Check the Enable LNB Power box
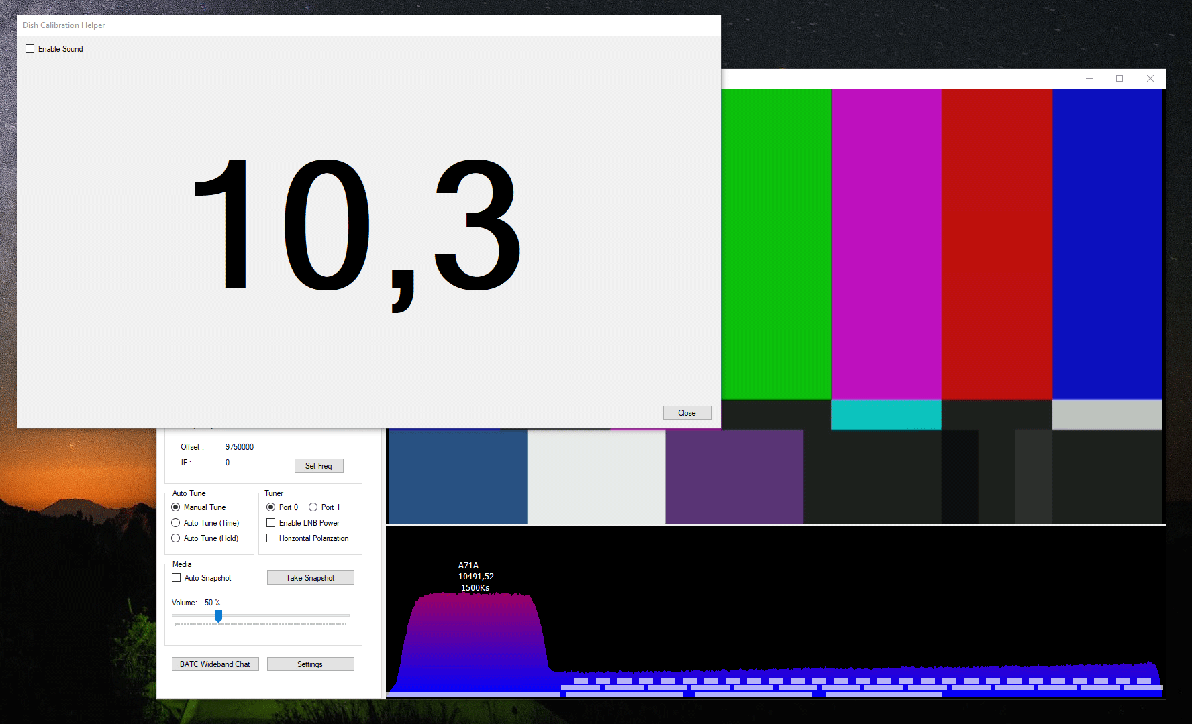The image size is (1192, 724). coord(271,523)
